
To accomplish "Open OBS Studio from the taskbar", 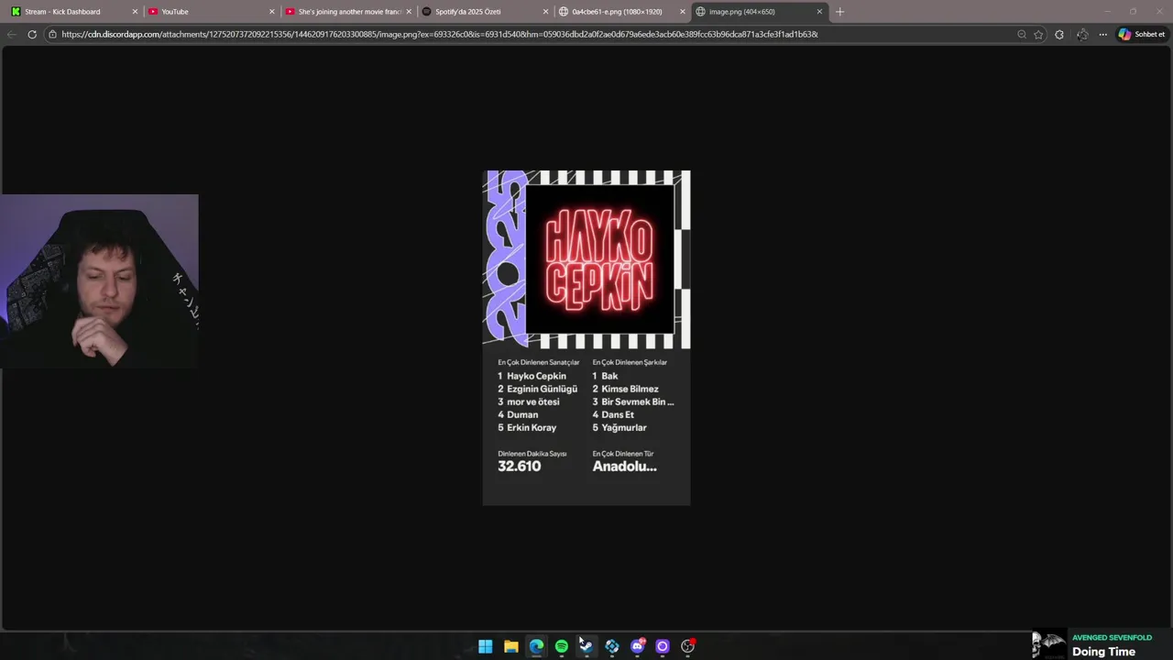I will [688, 646].
